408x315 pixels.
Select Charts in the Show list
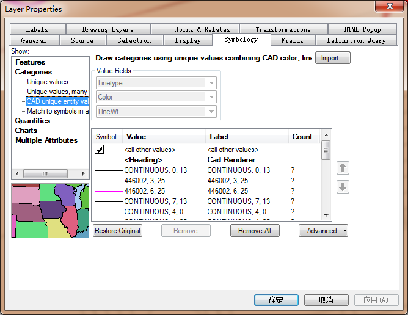[26, 131]
